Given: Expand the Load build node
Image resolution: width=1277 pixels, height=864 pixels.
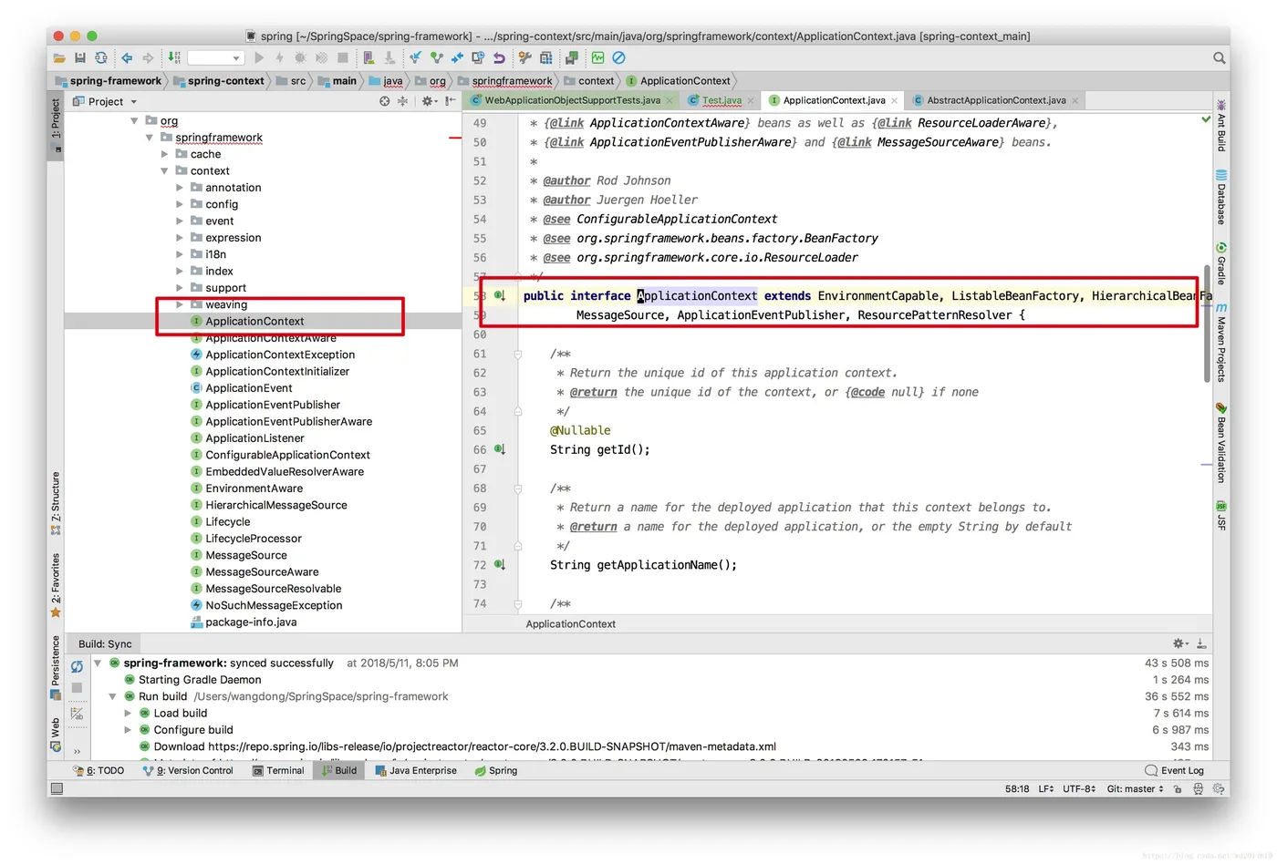Looking at the screenshot, I should click(128, 714).
